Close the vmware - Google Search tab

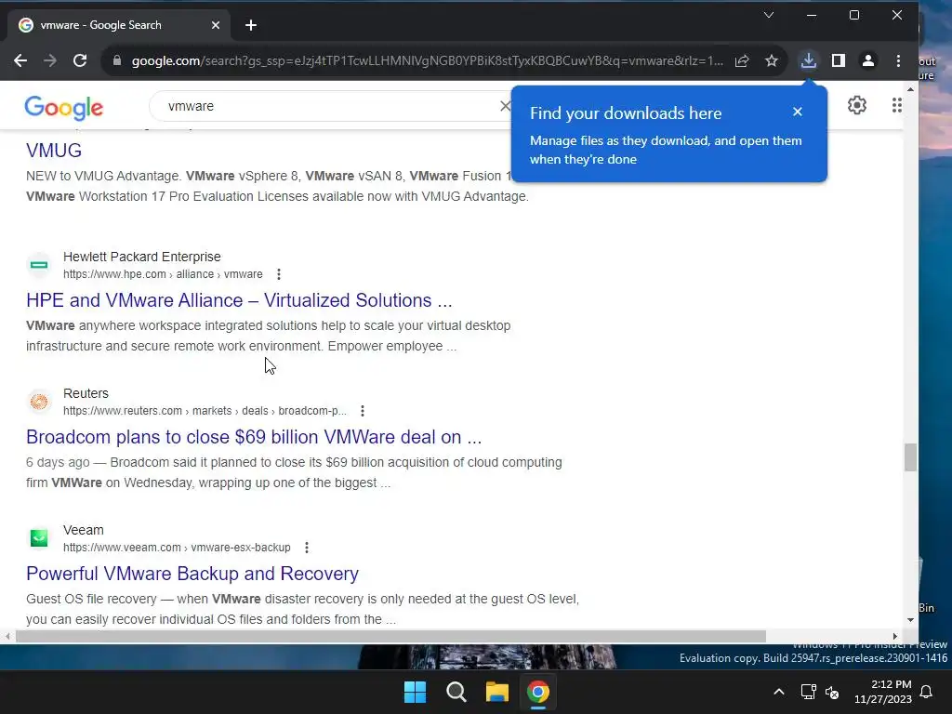[x=216, y=25]
